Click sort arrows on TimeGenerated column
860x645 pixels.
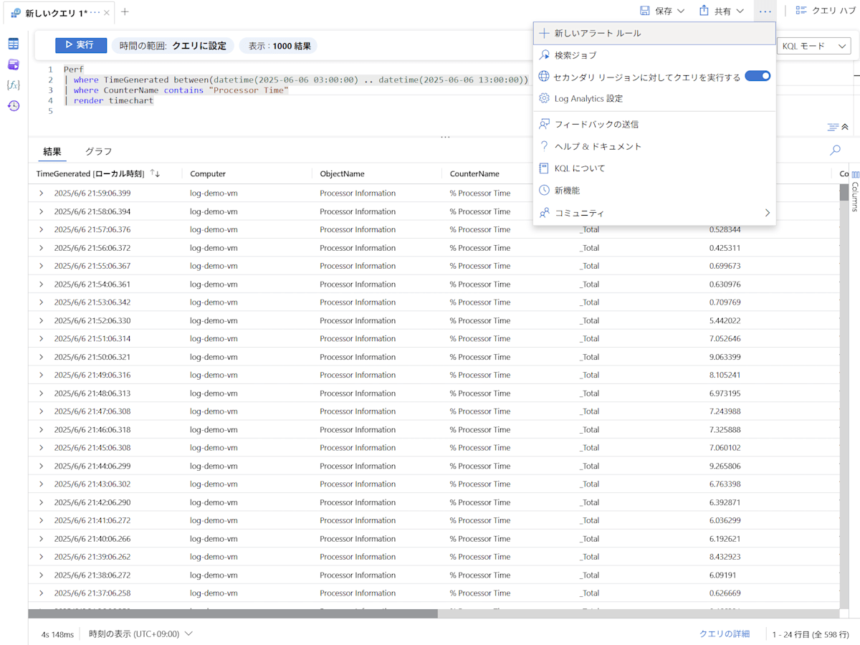155,173
